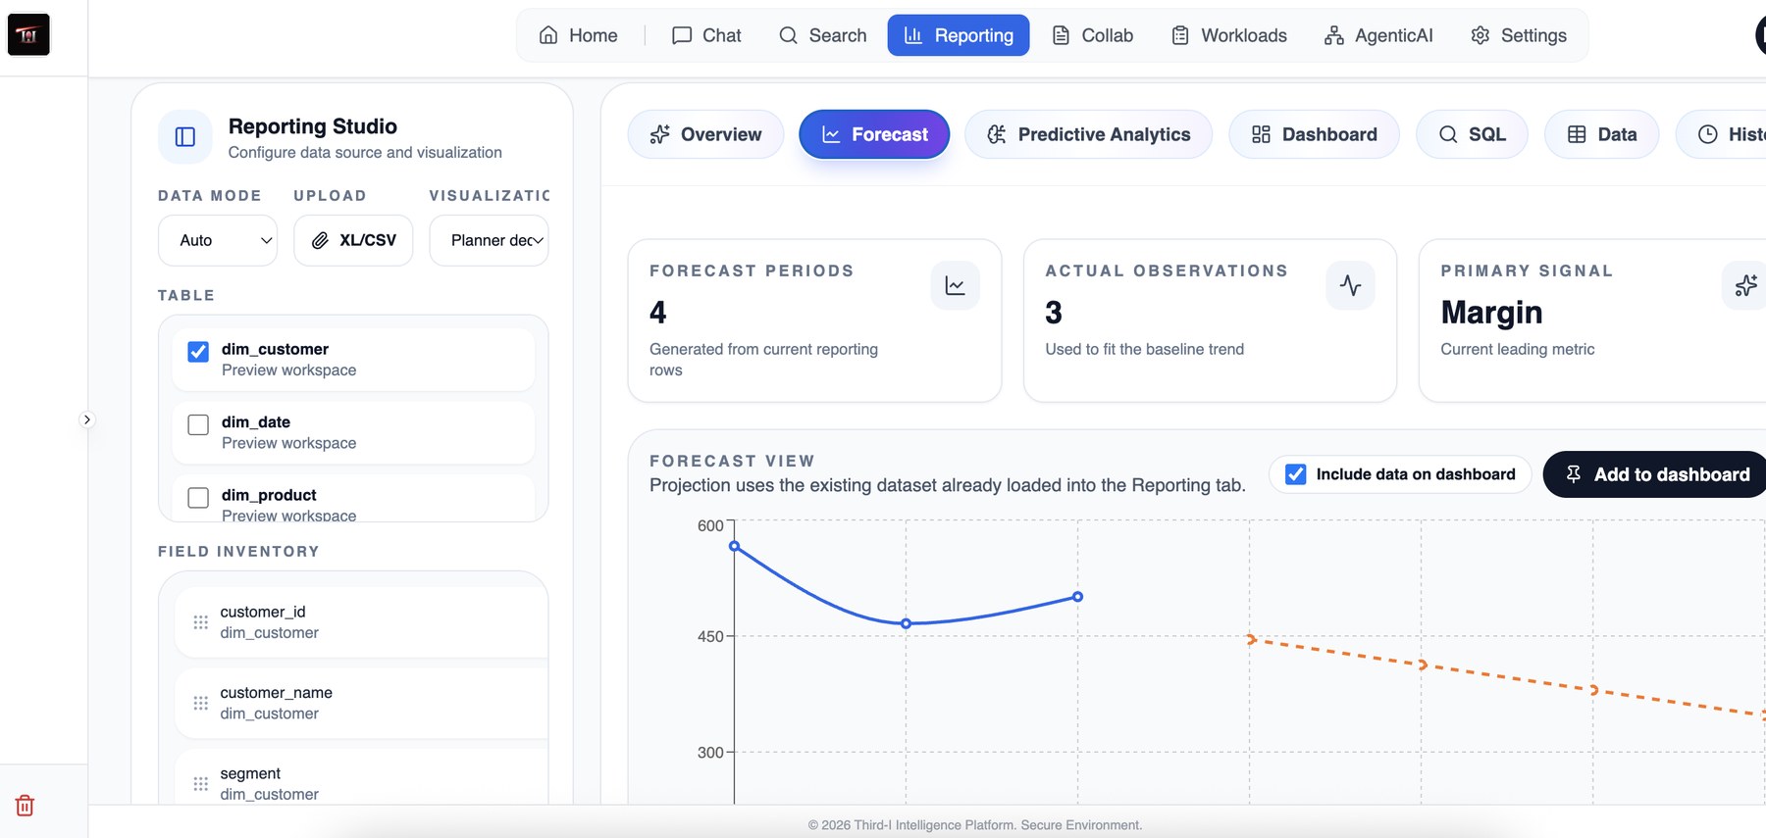This screenshot has width=1766, height=838.
Task: Click the Actual Observations pulse icon
Action: click(x=1350, y=285)
